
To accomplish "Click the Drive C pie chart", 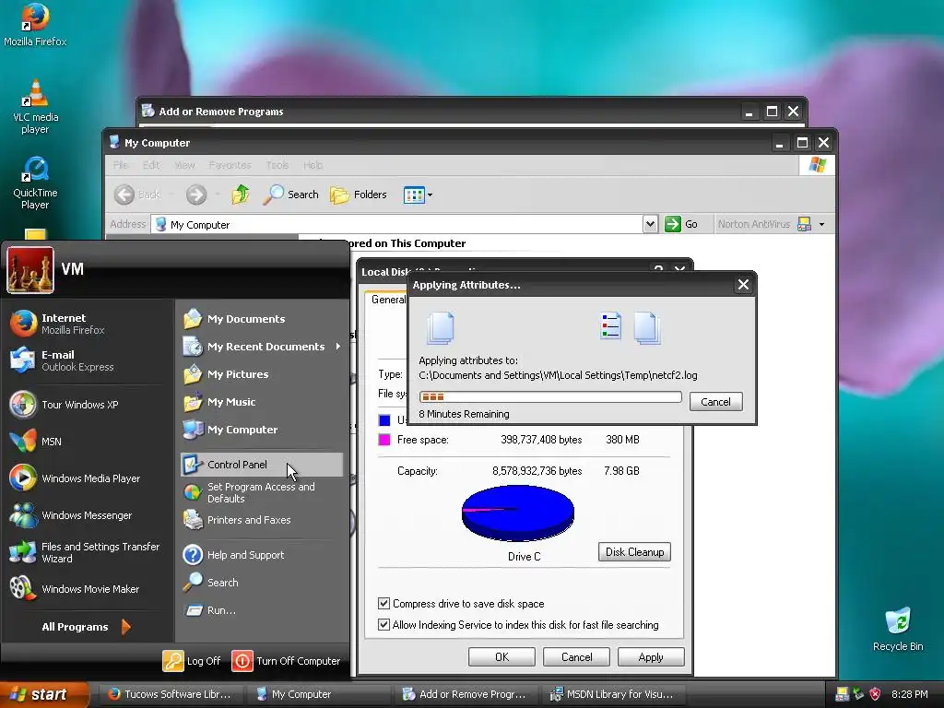I will (x=518, y=513).
